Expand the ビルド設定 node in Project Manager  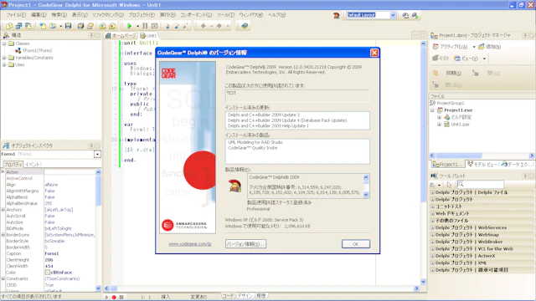(439, 117)
